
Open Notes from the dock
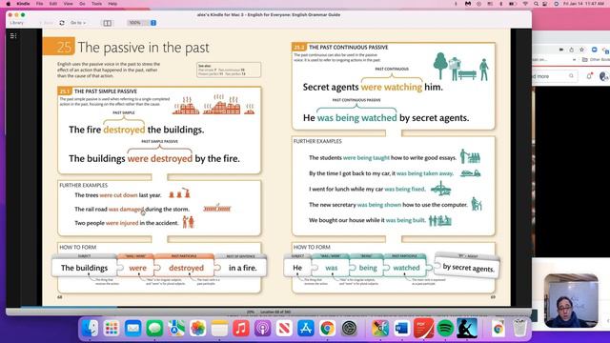click(219, 329)
